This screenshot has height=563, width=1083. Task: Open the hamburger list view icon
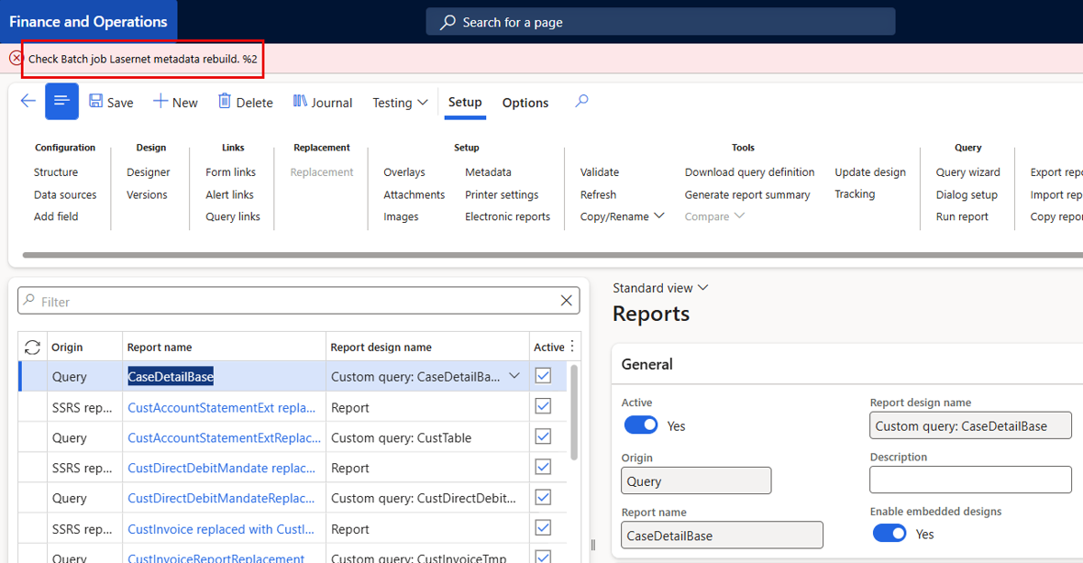point(61,102)
